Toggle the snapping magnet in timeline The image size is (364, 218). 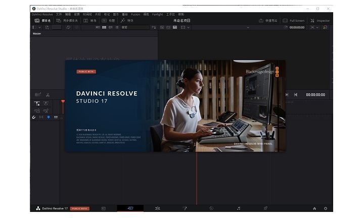[x=34, y=117]
